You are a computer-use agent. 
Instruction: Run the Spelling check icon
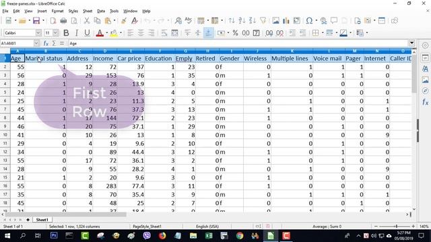point(189,21)
